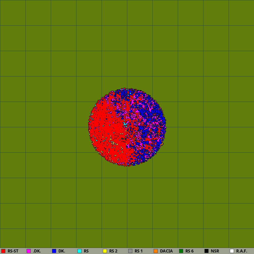The image size is (254, 254).
Task: Select the R.A.F. legend label
Action: pyautogui.click(x=242, y=251)
